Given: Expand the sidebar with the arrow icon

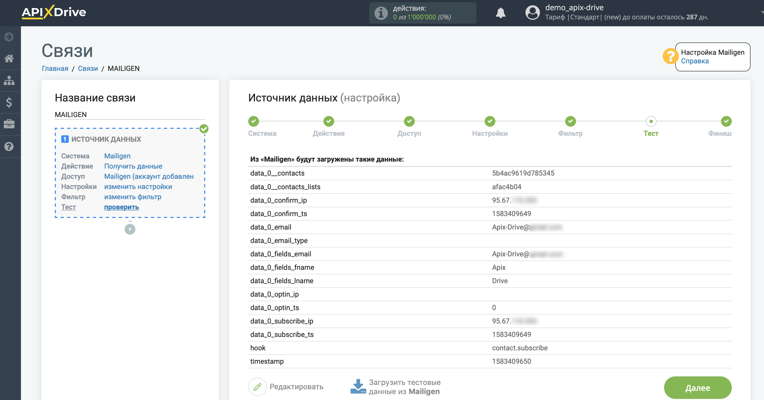Looking at the screenshot, I should click(x=9, y=37).
